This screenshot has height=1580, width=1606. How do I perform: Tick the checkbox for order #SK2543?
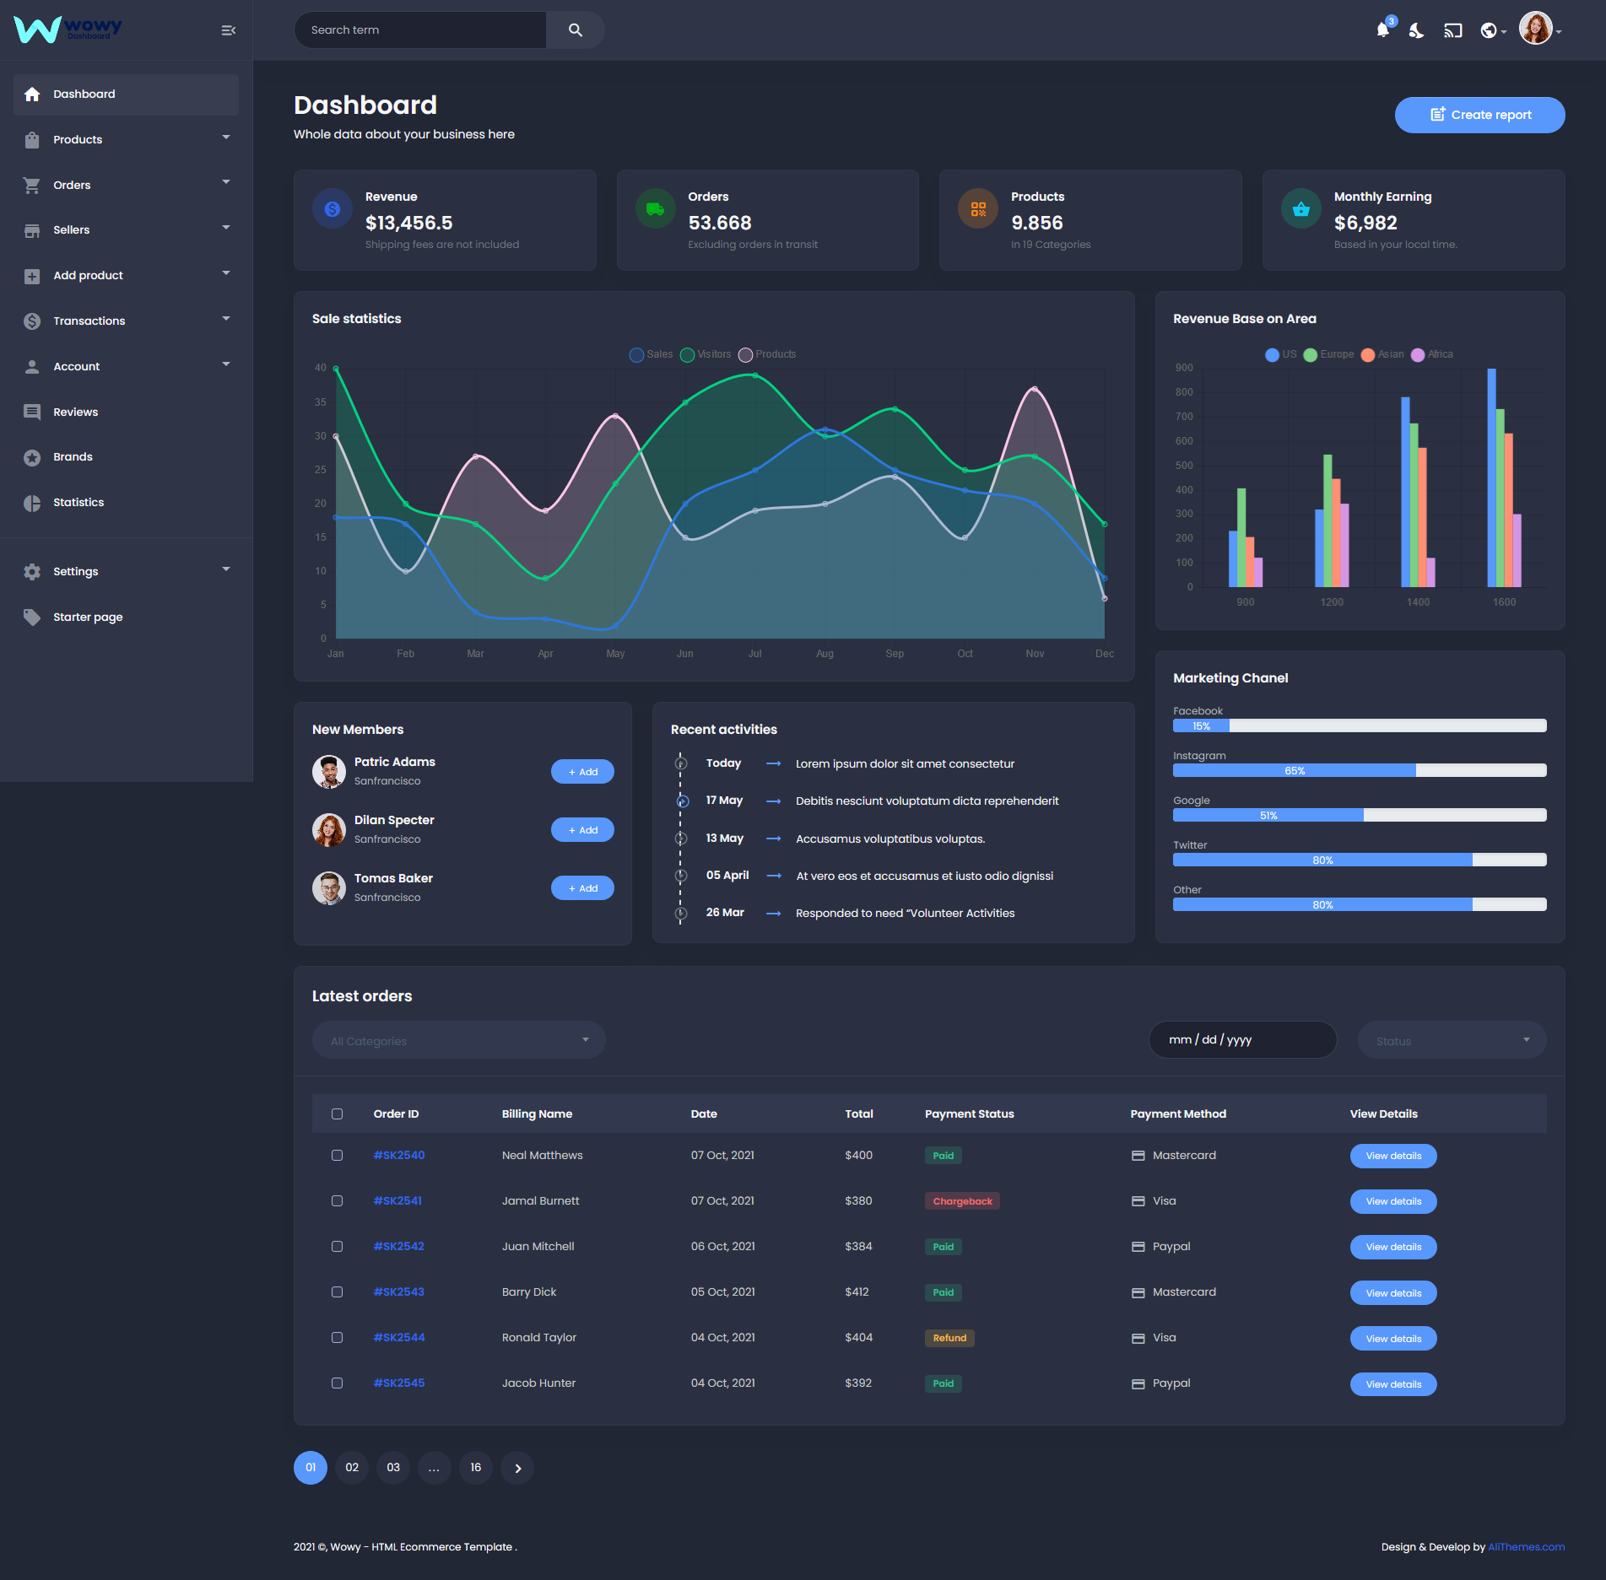[337, 1292]
